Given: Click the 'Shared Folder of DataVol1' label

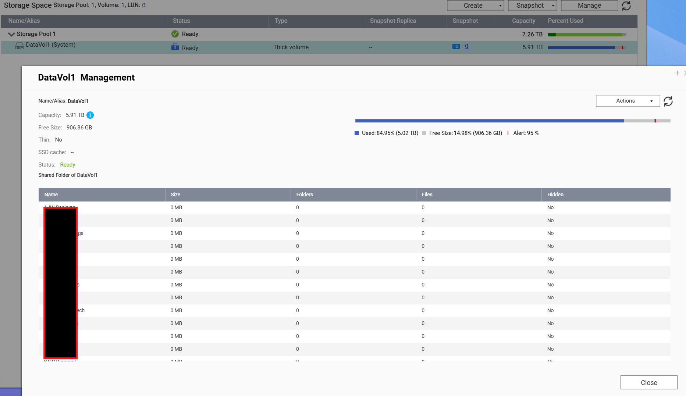Looking at the screenshot, I should (x=68, y=175).
